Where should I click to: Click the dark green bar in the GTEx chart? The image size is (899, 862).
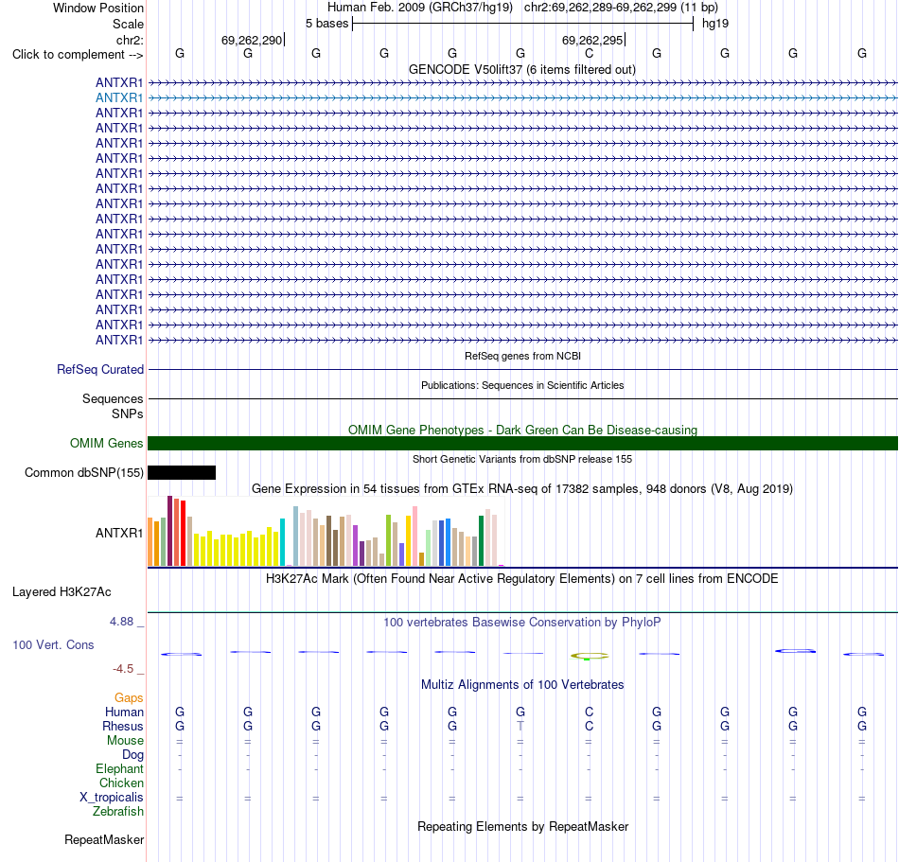pyautogui.click(x=481, y=541)
